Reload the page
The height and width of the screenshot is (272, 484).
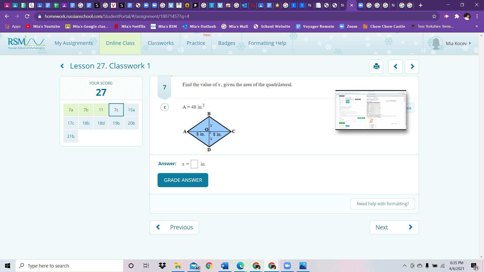27,16
